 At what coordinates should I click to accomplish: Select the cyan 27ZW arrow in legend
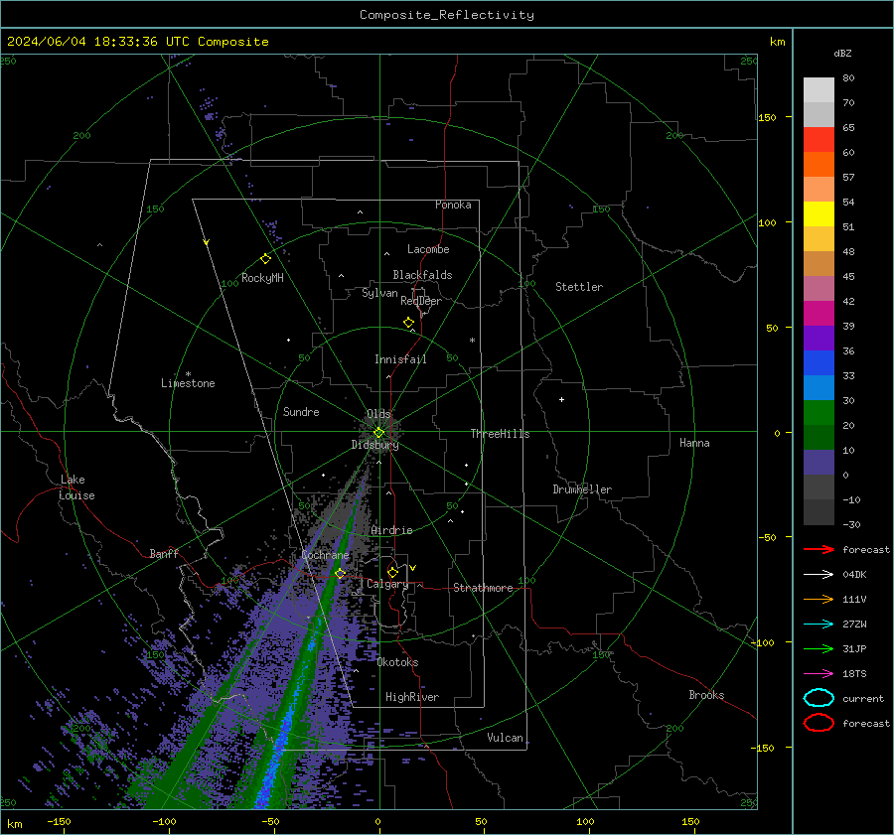(819, 625)
